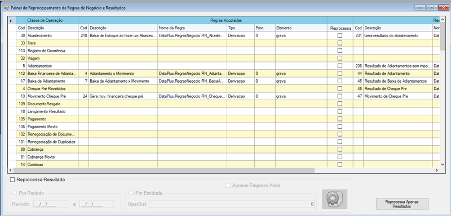
Task: Check Reprocessa box for Abastecimento row
Action: coord(340,35)
